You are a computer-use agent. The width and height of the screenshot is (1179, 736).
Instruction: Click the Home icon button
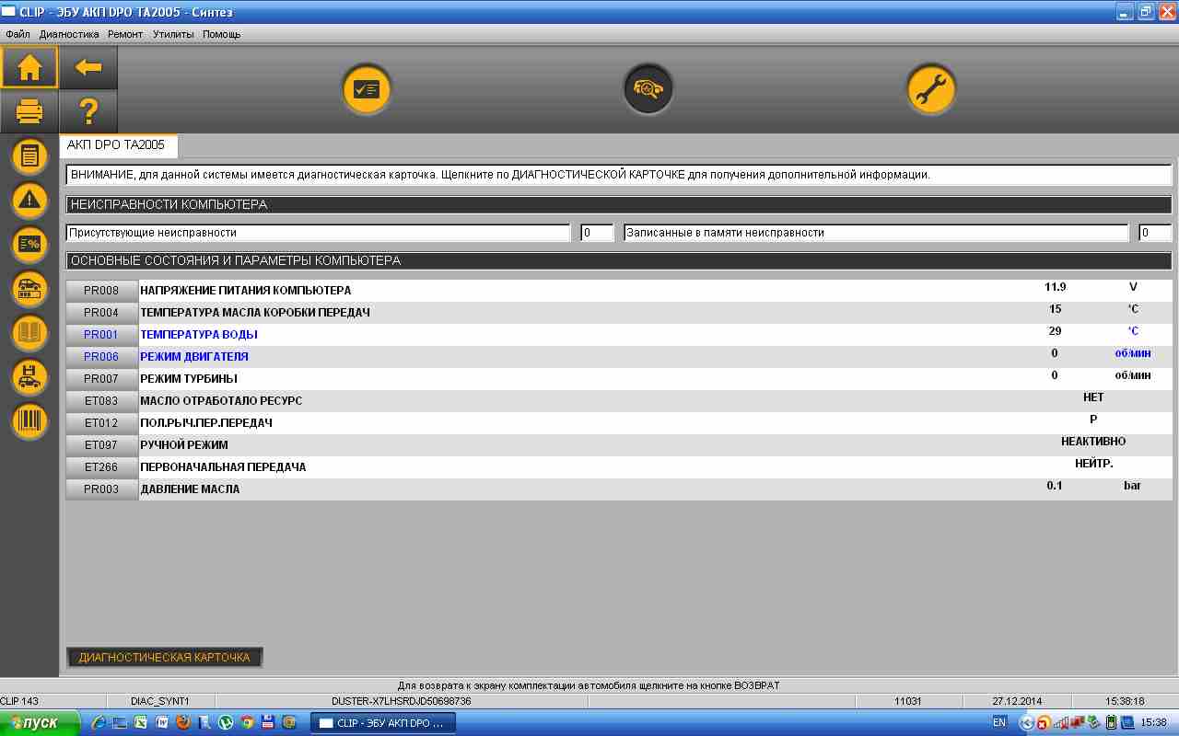pyautogui.click(x=29, y=67)
